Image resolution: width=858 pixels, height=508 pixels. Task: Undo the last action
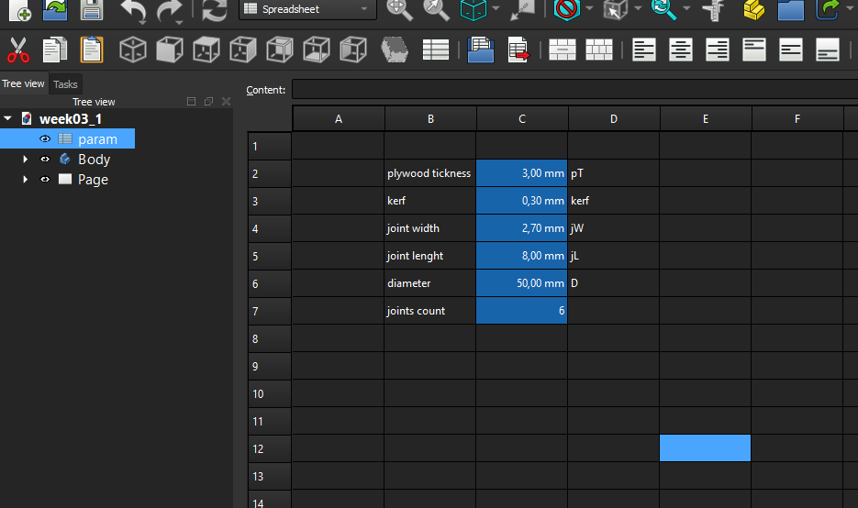(x=133, y=11)
